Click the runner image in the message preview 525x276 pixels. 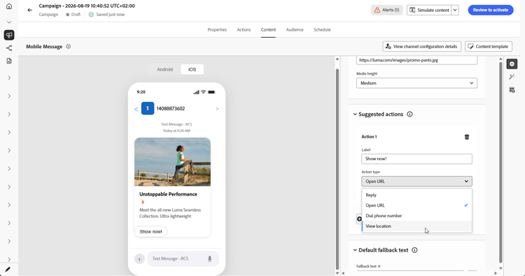[x=172, y=161]
